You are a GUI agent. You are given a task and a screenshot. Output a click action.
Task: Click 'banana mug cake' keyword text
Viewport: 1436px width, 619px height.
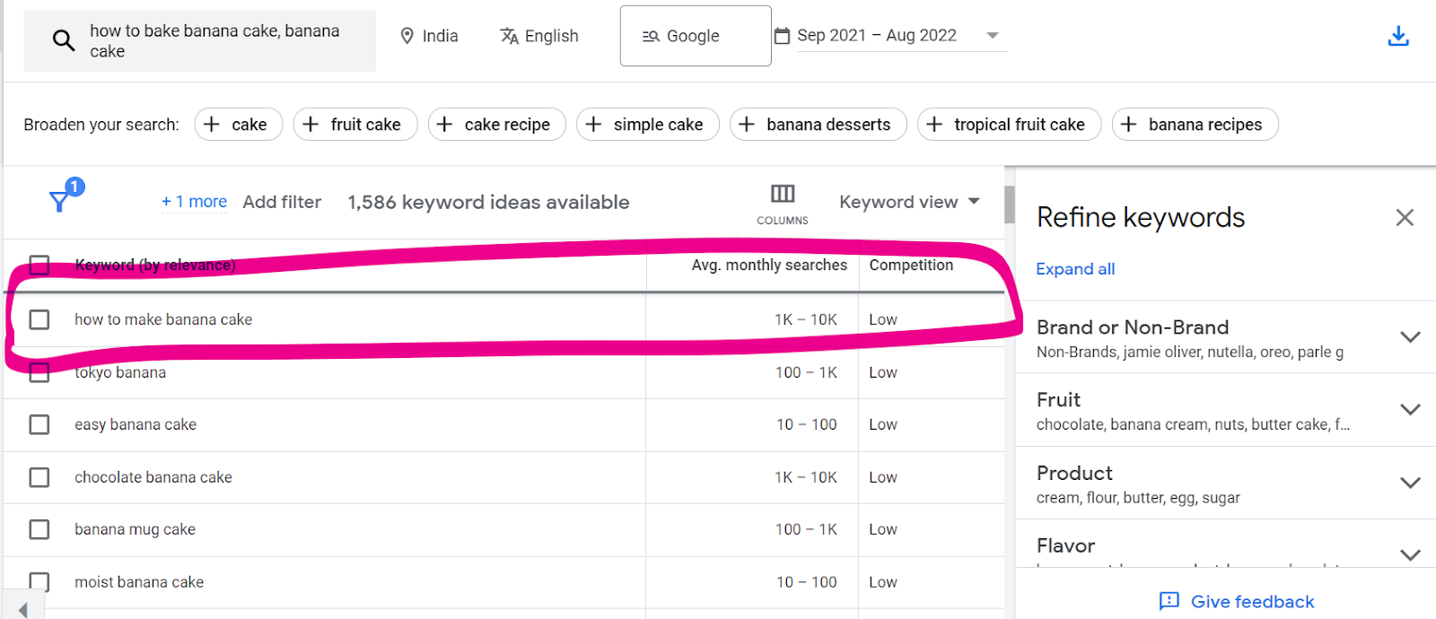coord(135,529)
